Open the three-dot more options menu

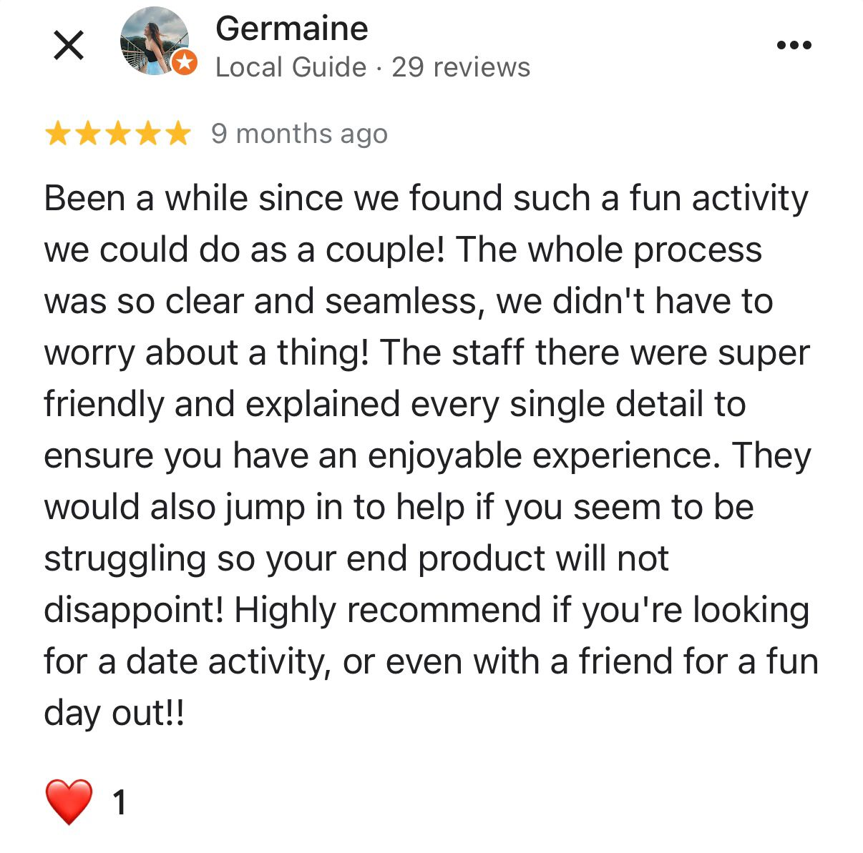click(794, 45)
